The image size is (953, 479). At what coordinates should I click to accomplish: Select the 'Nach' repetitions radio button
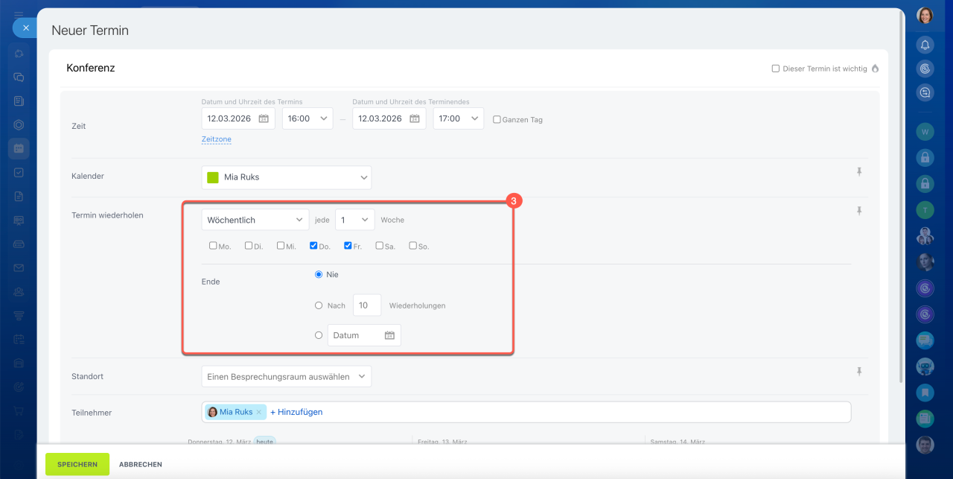[319, 305]
